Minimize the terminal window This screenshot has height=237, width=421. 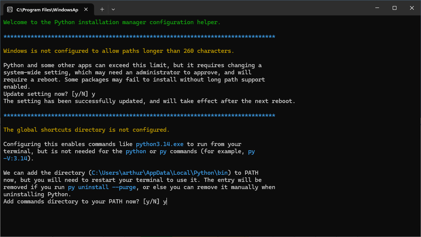pos(377,8)
